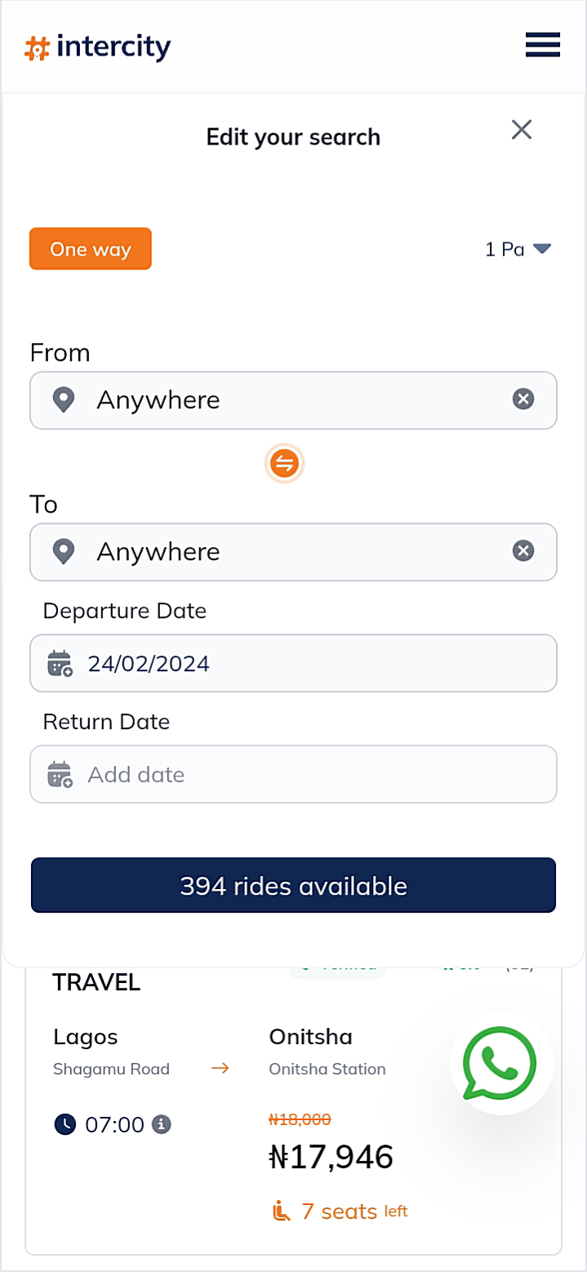Expand the passenger count dropdown

[x=518, y=249]
